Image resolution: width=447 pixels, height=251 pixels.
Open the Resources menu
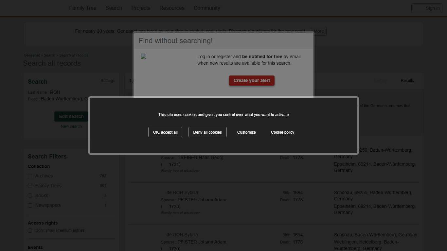click(x=172, y=8)
